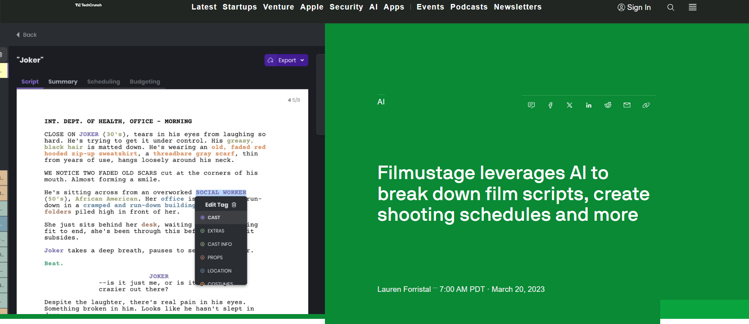Image resolution: width=749 pixels, height=324 pixels.
Task: Click the 'African American' tag
Action: click(x=106, y=199)
